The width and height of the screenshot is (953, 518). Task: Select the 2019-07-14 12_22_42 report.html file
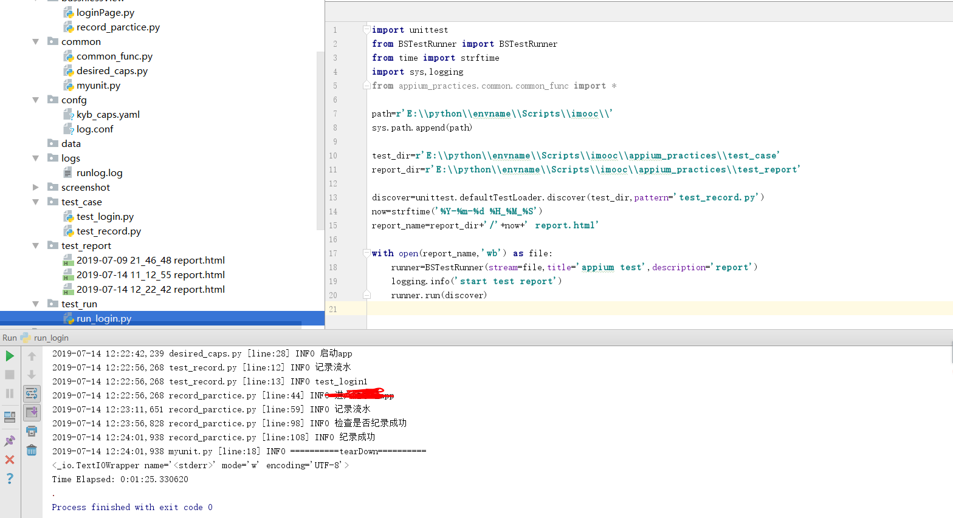pos(151,290)
